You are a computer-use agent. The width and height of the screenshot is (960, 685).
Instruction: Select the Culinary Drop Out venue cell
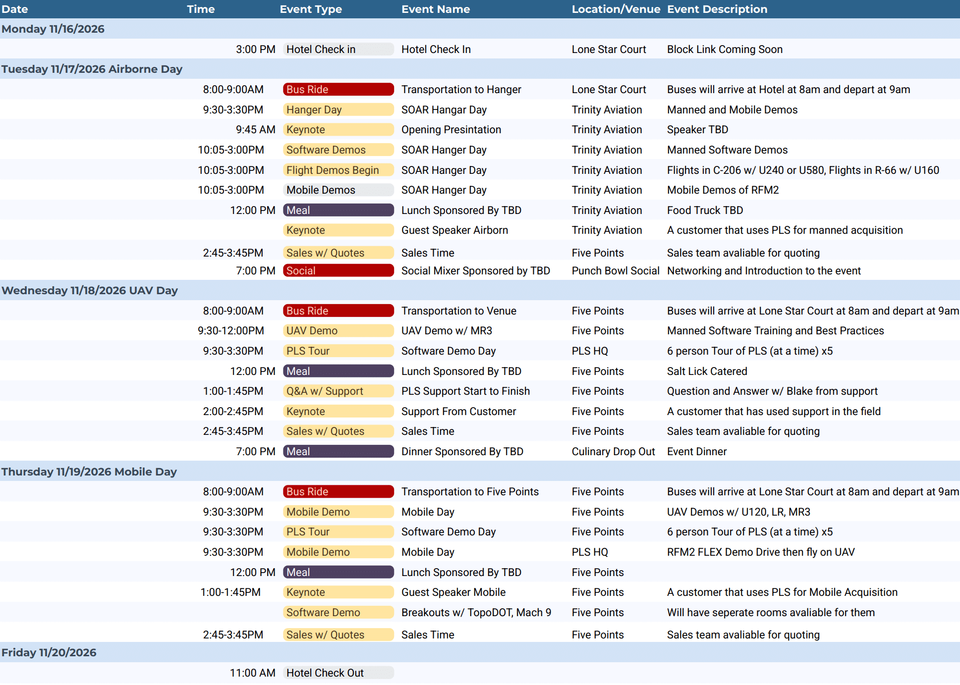613,452
